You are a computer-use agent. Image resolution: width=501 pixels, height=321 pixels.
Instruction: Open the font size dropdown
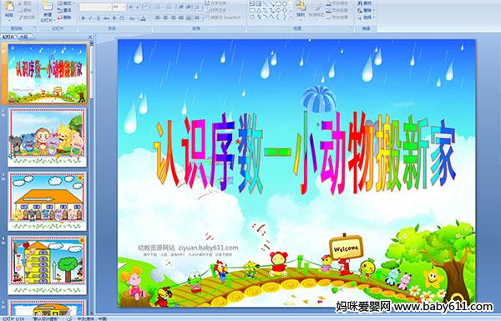coord(124,7)
